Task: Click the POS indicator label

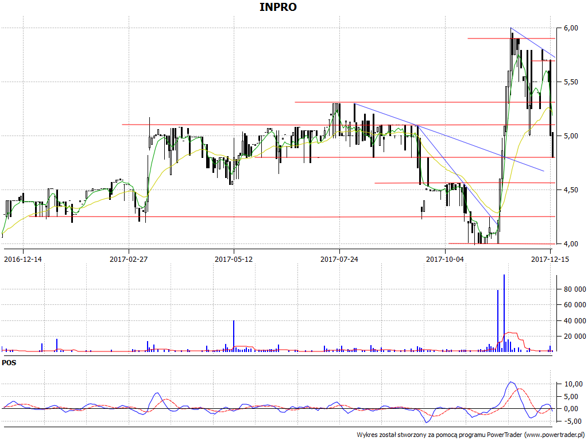Action: click(9, 363)
